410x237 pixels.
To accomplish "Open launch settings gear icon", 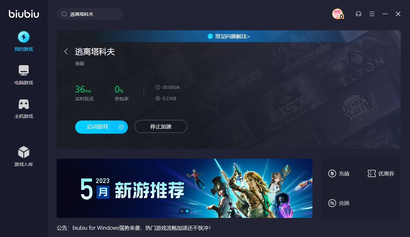I will [x=121, y=127].
